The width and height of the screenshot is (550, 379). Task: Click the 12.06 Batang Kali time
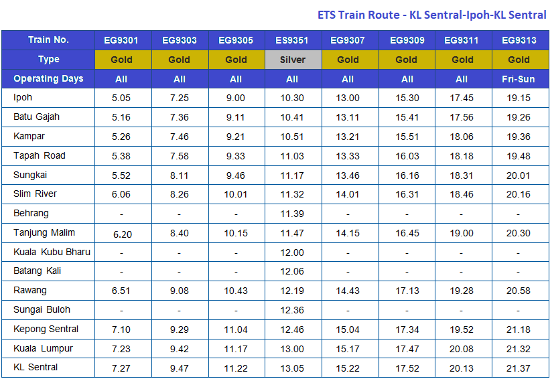(x=292, y=272)
